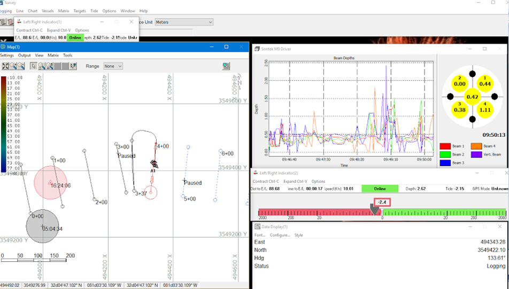This screenshot has height=289, width=509.
Task: Open the Chart menu in Survey
Action: click(x=33, y=11)
